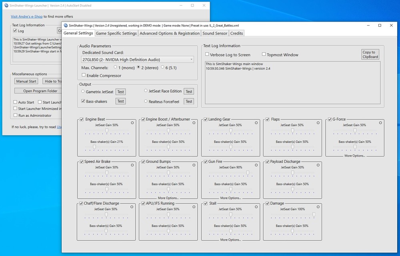View the Credits tab
Screen dimensions: 400x256
tap(236, 33)
